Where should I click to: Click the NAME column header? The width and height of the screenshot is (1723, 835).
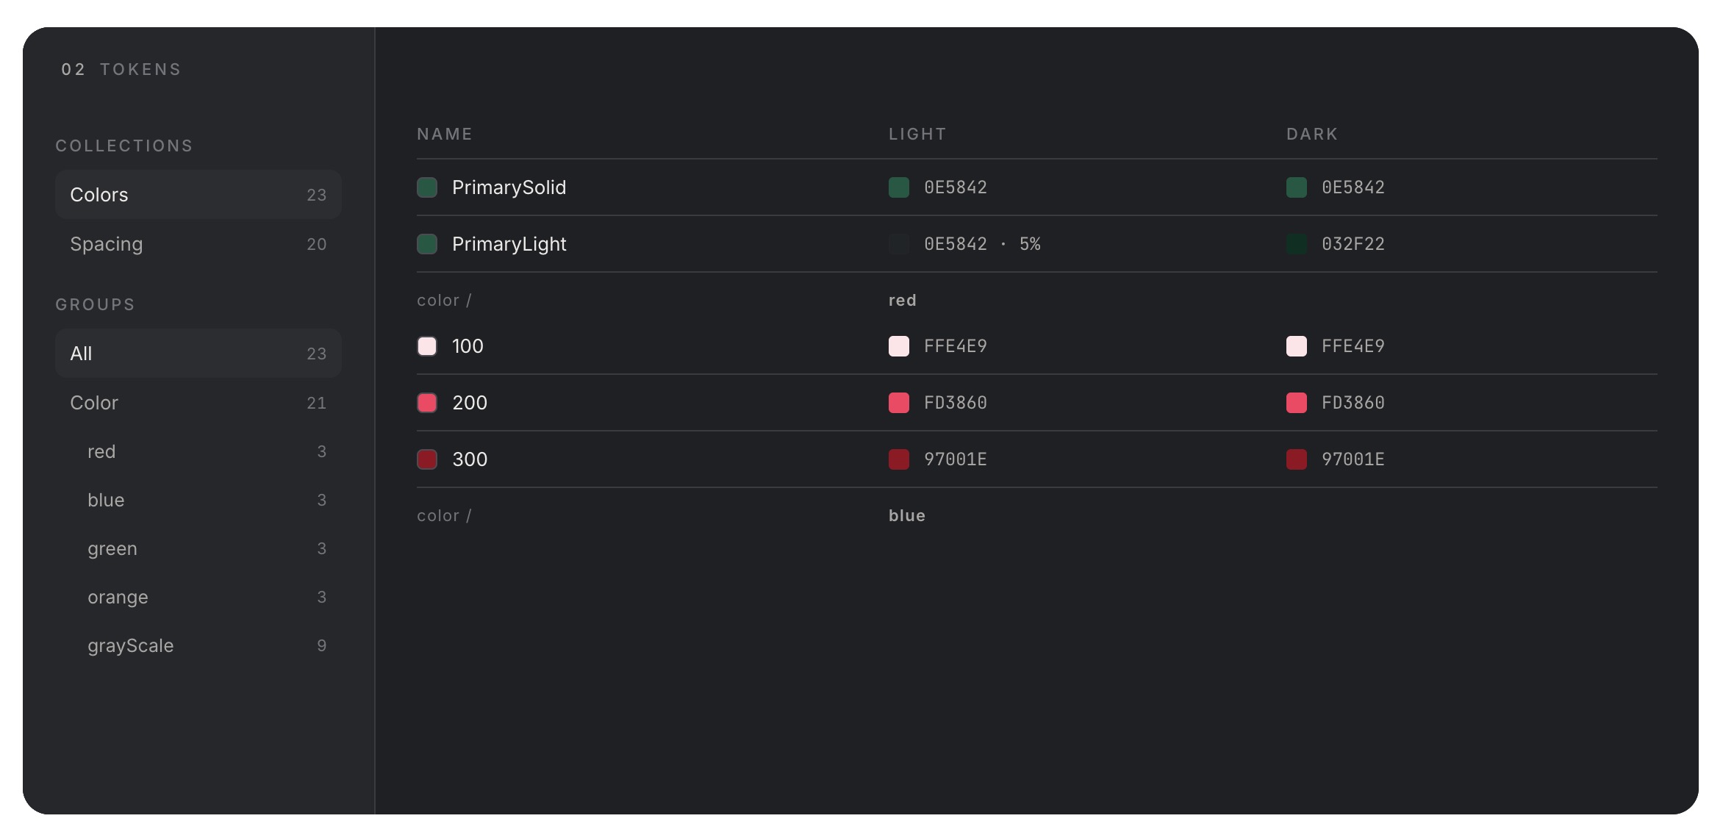pyautogui.click(x=445, y=134)
